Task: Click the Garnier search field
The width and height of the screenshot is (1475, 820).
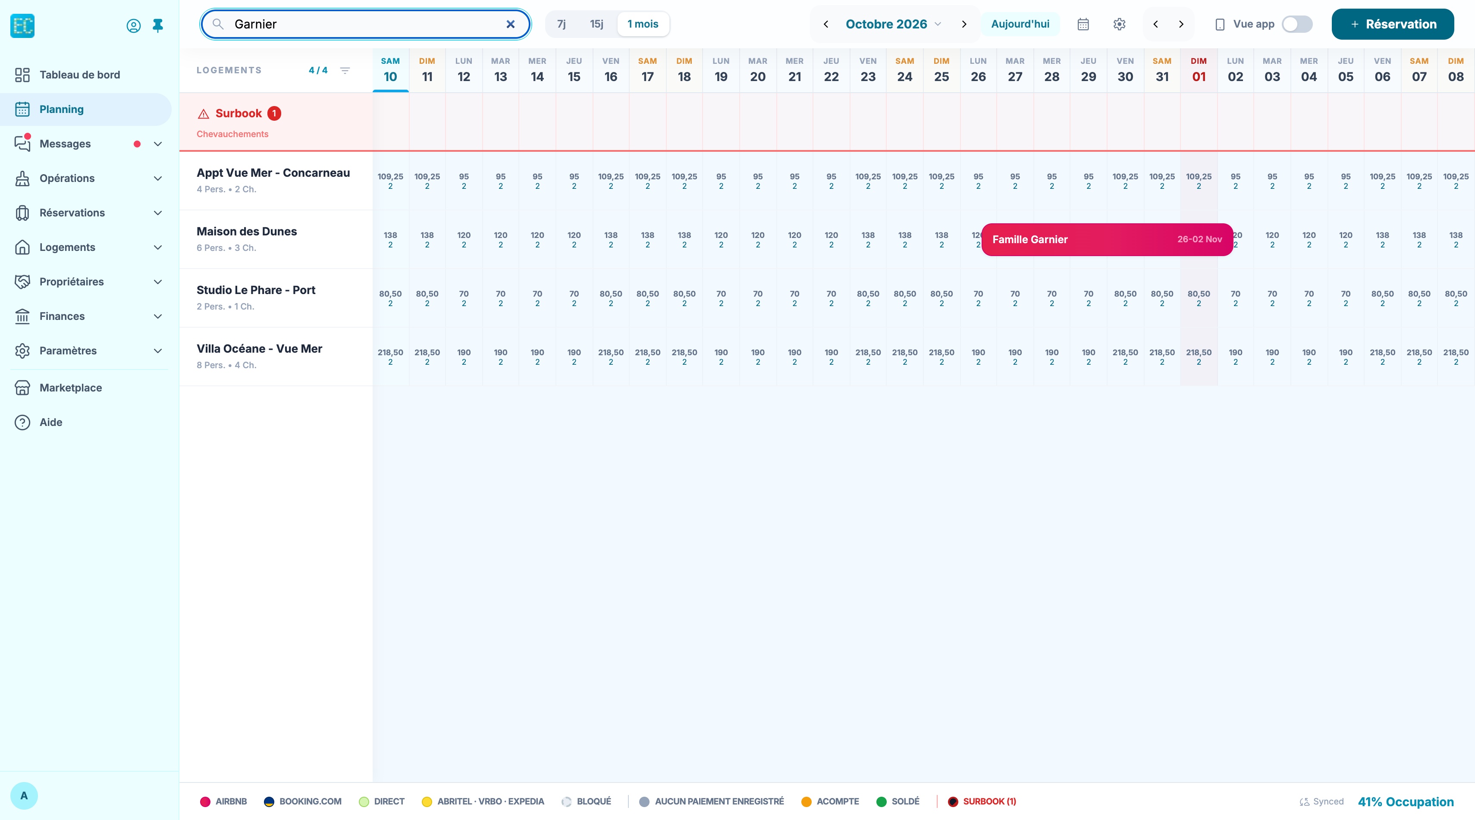Action: tap(365, 24)
